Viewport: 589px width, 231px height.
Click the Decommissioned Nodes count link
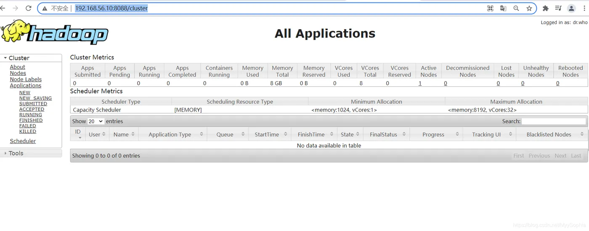(x=446, y=83)
